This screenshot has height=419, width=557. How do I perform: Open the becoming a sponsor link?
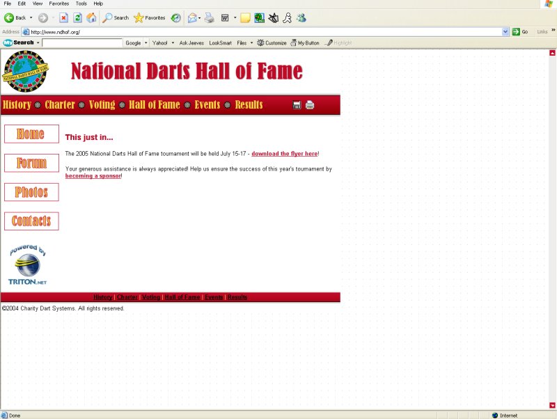click(x=91, y=176)
